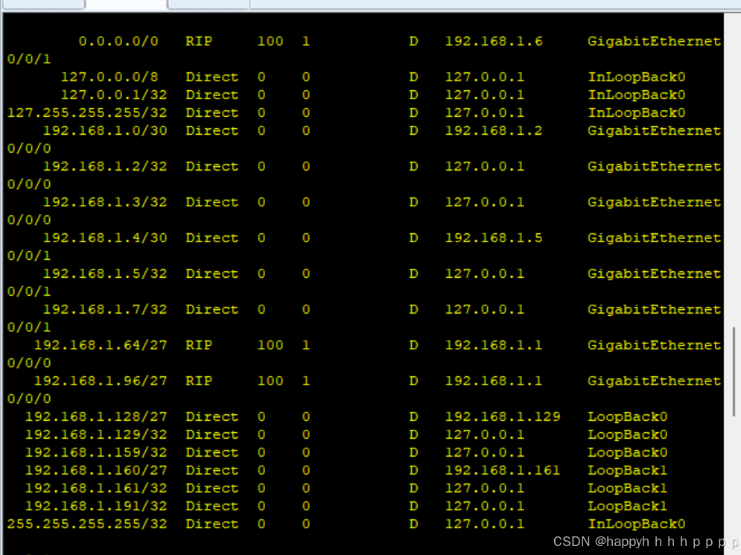Select destination 192.168.1.64/27
Viewport: 741px width, 555px height.
pyautogui.click(x=101, y=345)
